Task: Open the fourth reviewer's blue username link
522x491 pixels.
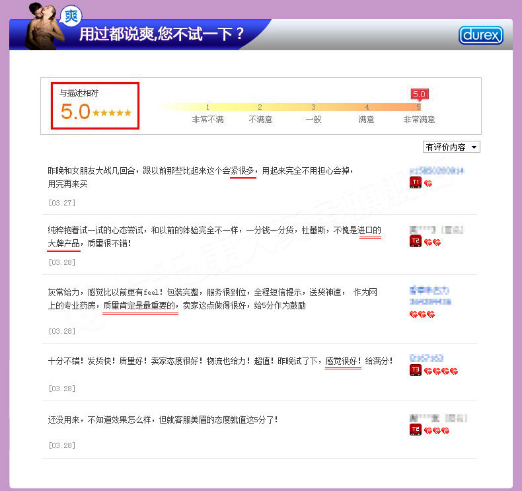Action: coord(426,358)
